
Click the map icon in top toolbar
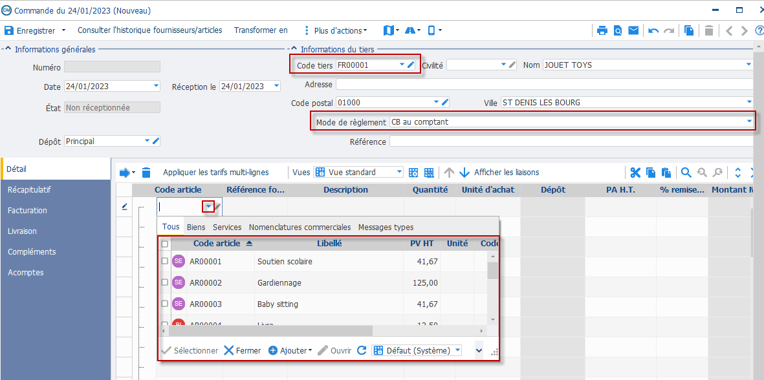388,30
